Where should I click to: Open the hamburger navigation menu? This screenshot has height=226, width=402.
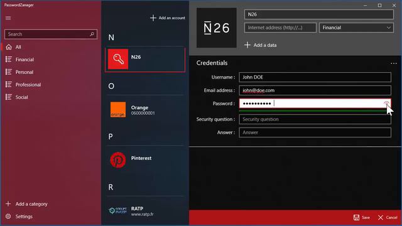click(x=8, y=18)
